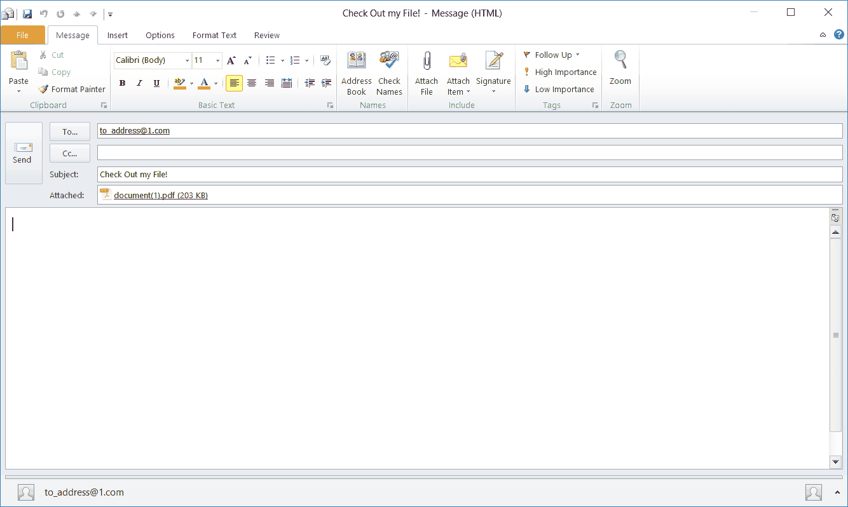Click the Save icon in quick access toolbar
Screen dimensions: 848x507
pyautogui.click(x=27, y=12)
